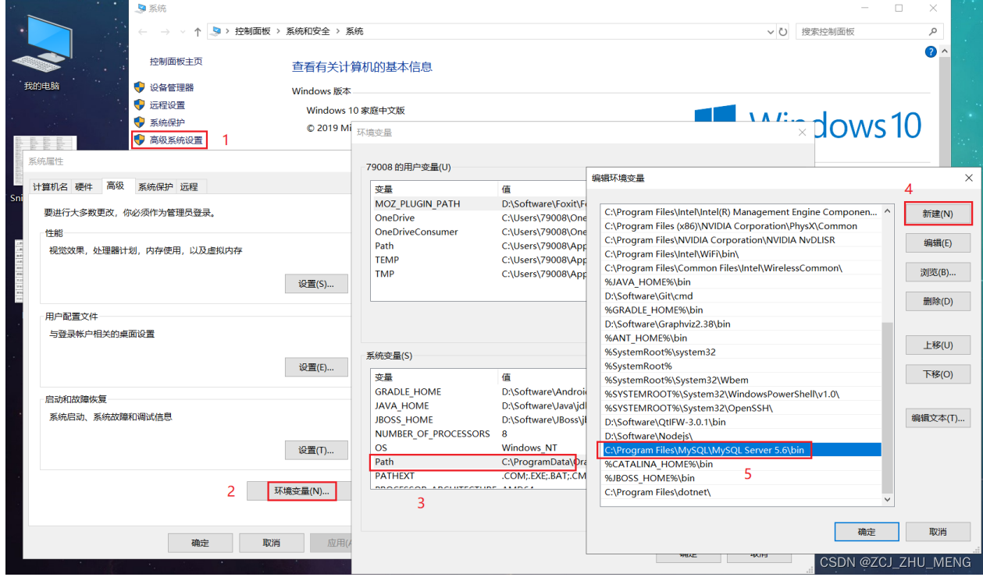
Task: Click up-one-level arrow in address bar
Action: click(198, 32)
